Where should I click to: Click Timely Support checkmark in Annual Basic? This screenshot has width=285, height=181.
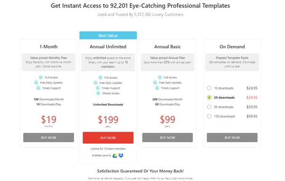click(x=157, y=88)
